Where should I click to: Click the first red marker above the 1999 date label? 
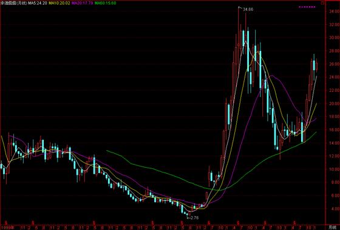6,222
